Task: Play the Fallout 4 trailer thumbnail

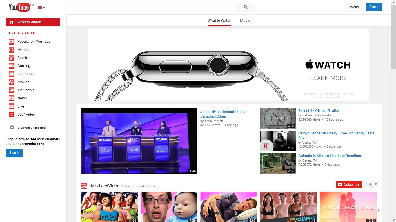Action: [x=278, y=119]
